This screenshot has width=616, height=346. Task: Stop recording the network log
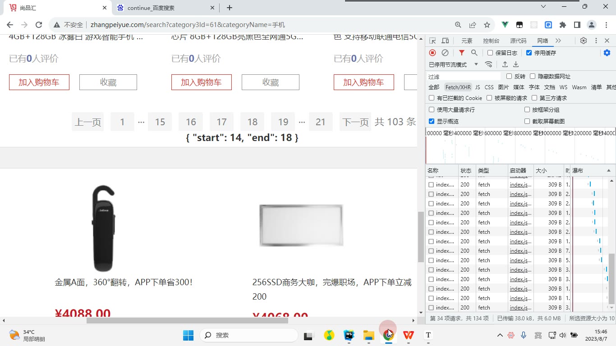coord(432,53)
